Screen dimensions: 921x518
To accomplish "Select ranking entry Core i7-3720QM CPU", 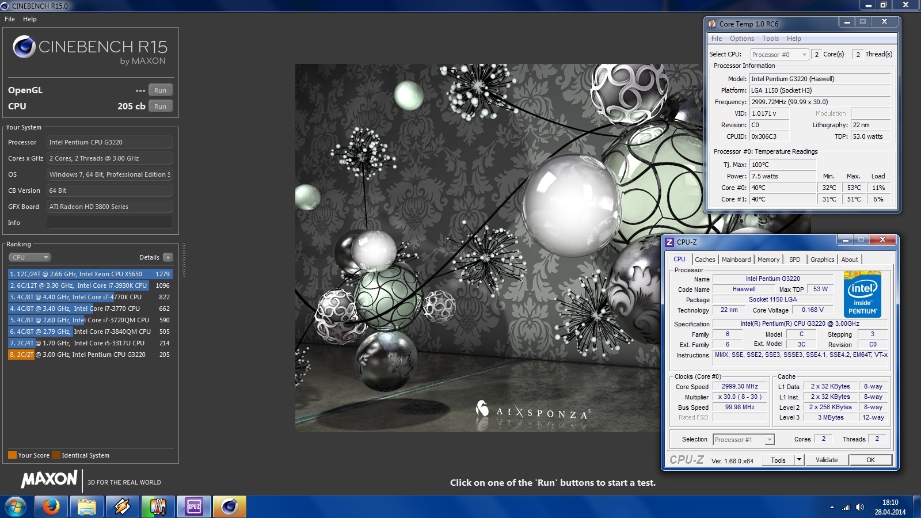I will [x=90, y=320].
